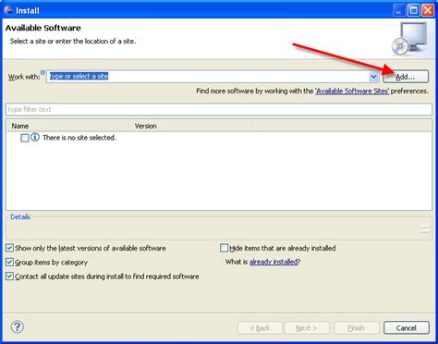Screen dimensions: 438x344
Task: Click the help question mark icon
Action: [18, 327]
